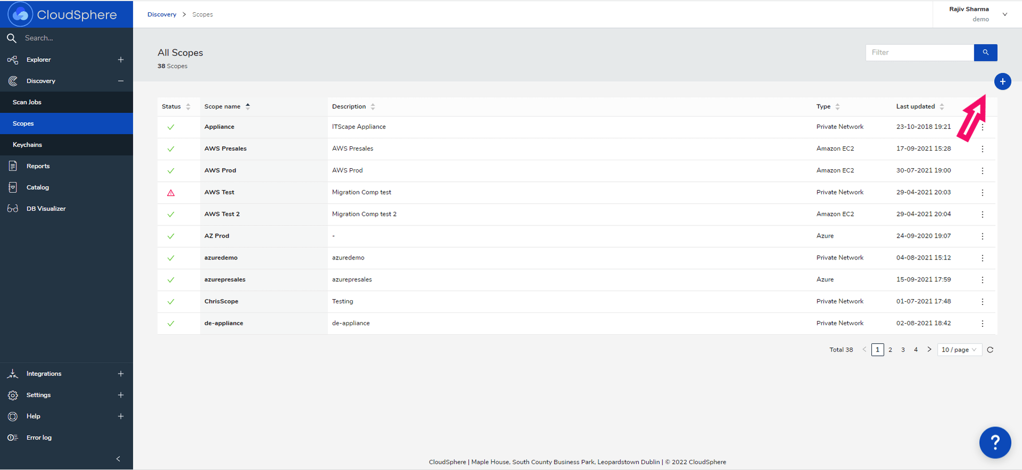Open the Catalog menu item
This screenshot has width=1022, height=470.
tap(66, 187)
